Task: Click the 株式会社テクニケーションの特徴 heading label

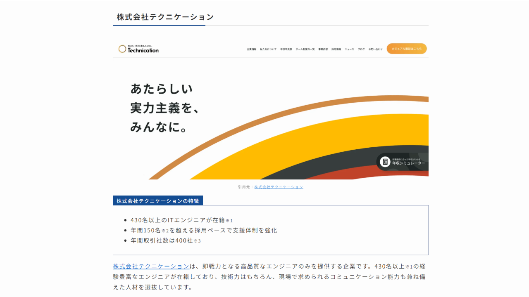Action: pos(158,200)
